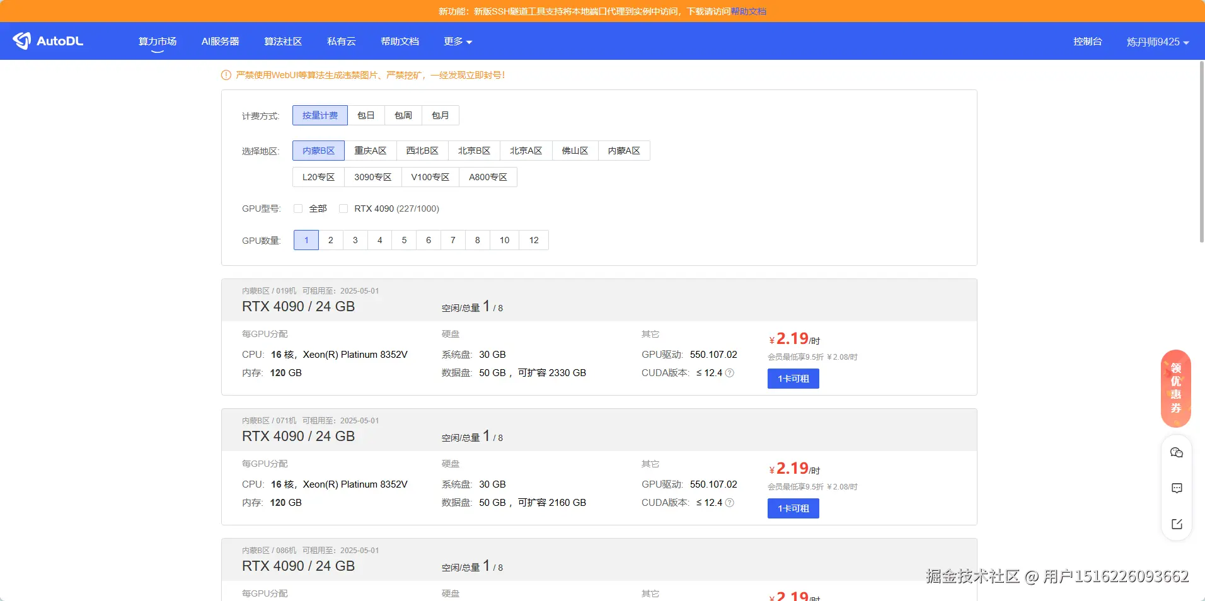Select the 内蒙A区 region
Viewport: 1205px width, 601px height.
click(x=624, y=151)
